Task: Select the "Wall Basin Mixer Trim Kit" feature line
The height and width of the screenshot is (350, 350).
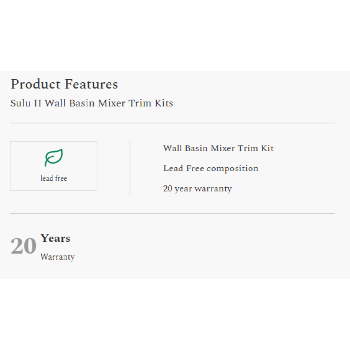Action: coord(218,148)
